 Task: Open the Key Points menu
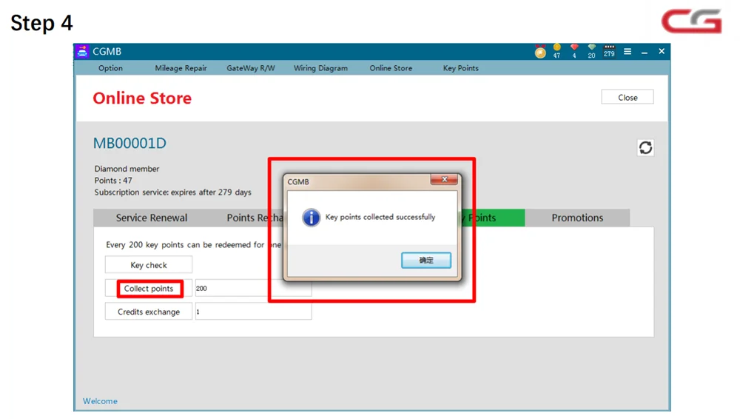(460, 68)
